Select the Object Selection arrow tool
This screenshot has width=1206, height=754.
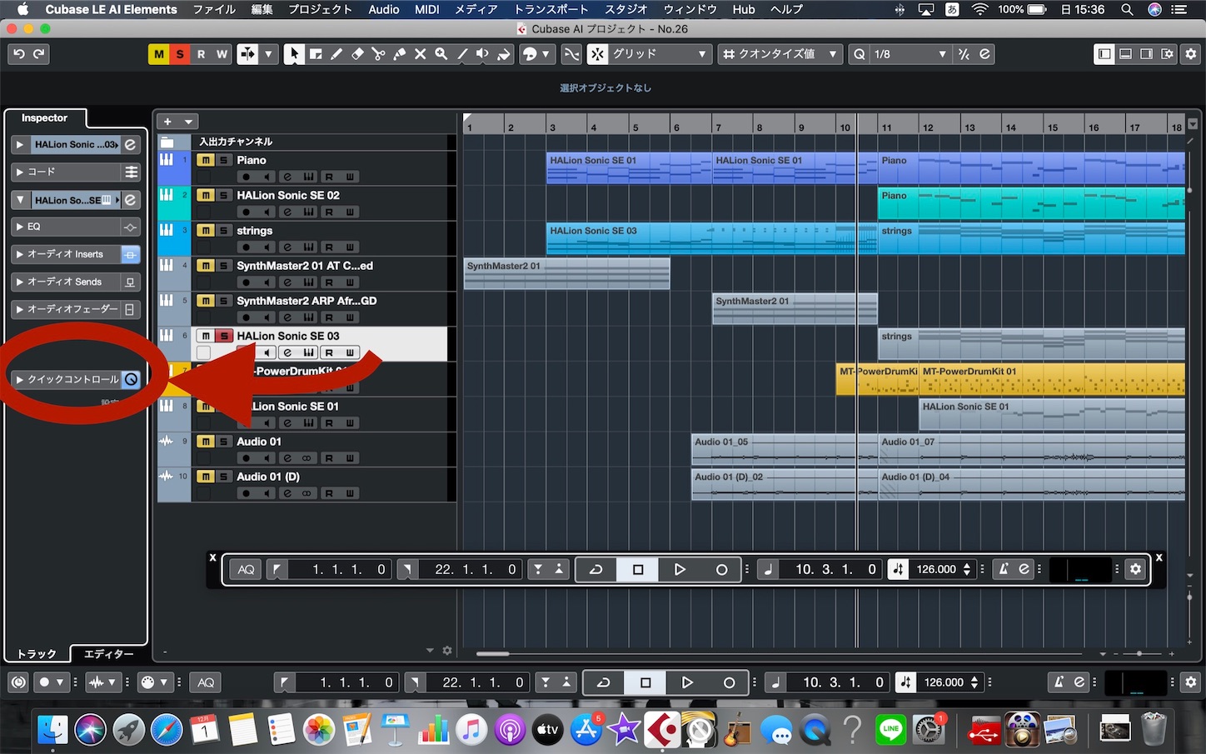click(294, 54)
